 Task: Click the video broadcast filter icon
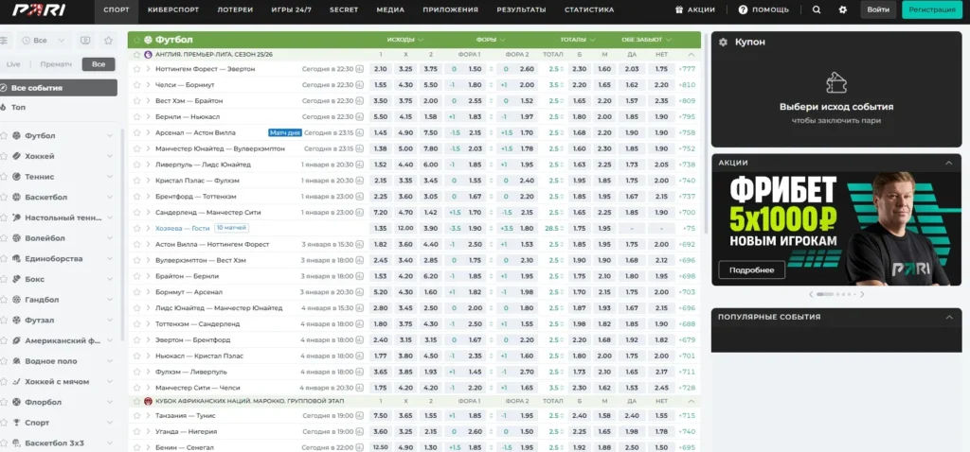coord(85,42)
